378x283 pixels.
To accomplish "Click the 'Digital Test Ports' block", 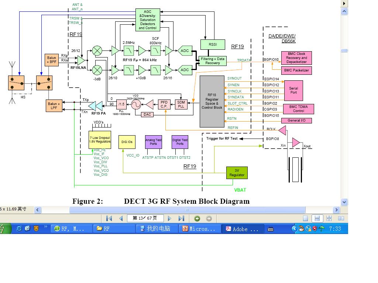I will tap(180, 142).
